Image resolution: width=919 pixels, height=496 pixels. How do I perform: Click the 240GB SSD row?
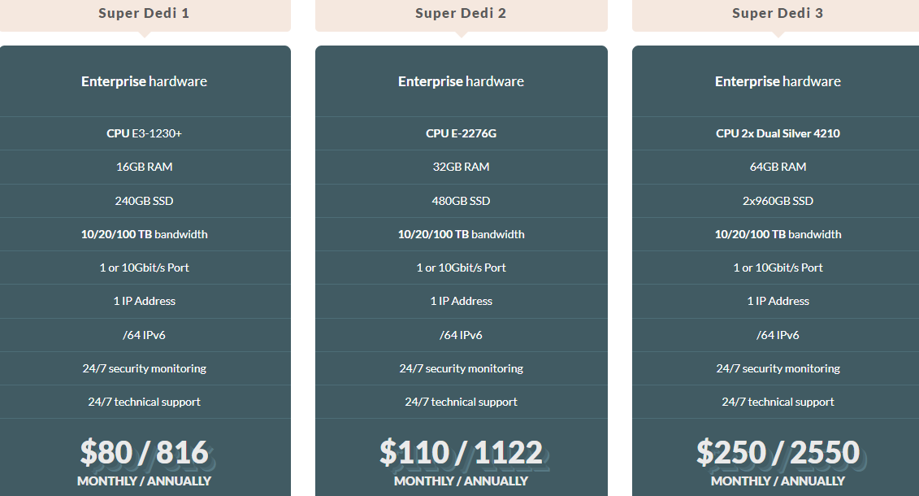[144, 201]
